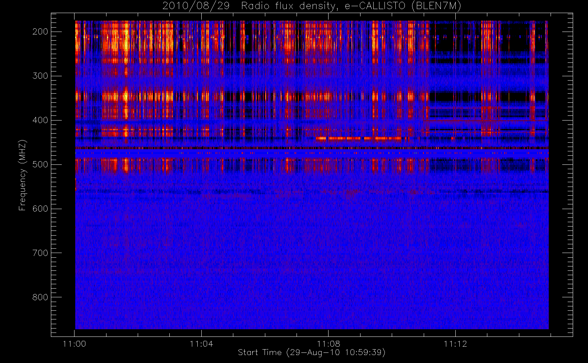Click the 200 frequency tick label
The height and width of the screenshot is (363, 588).
click(x=40, y=32)
